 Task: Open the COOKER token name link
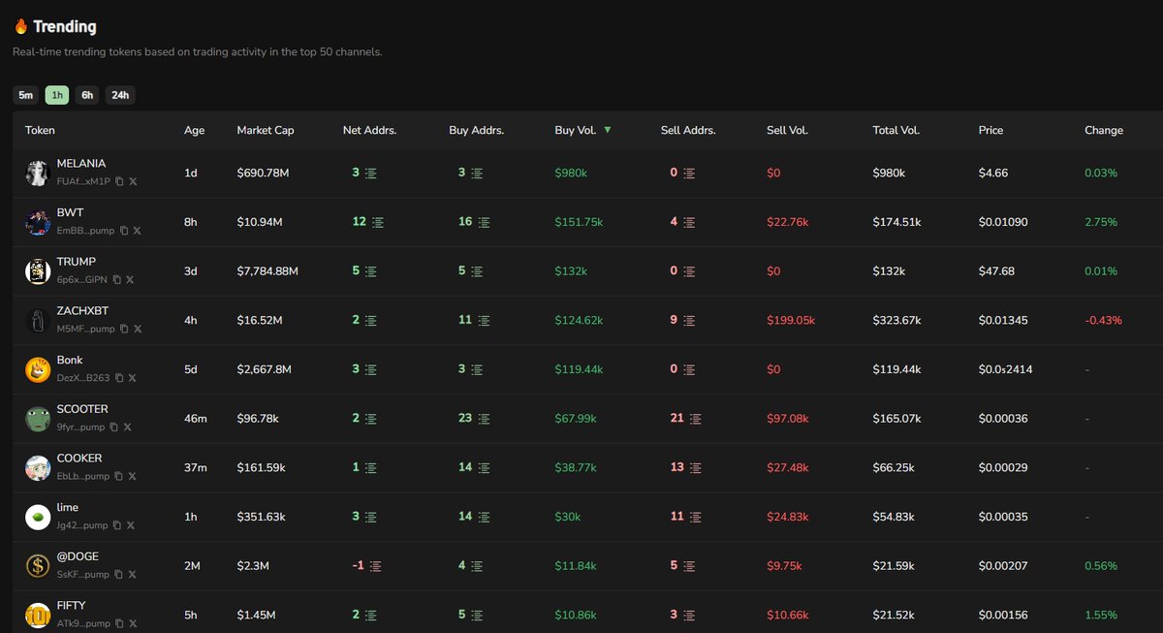point(79,459)
